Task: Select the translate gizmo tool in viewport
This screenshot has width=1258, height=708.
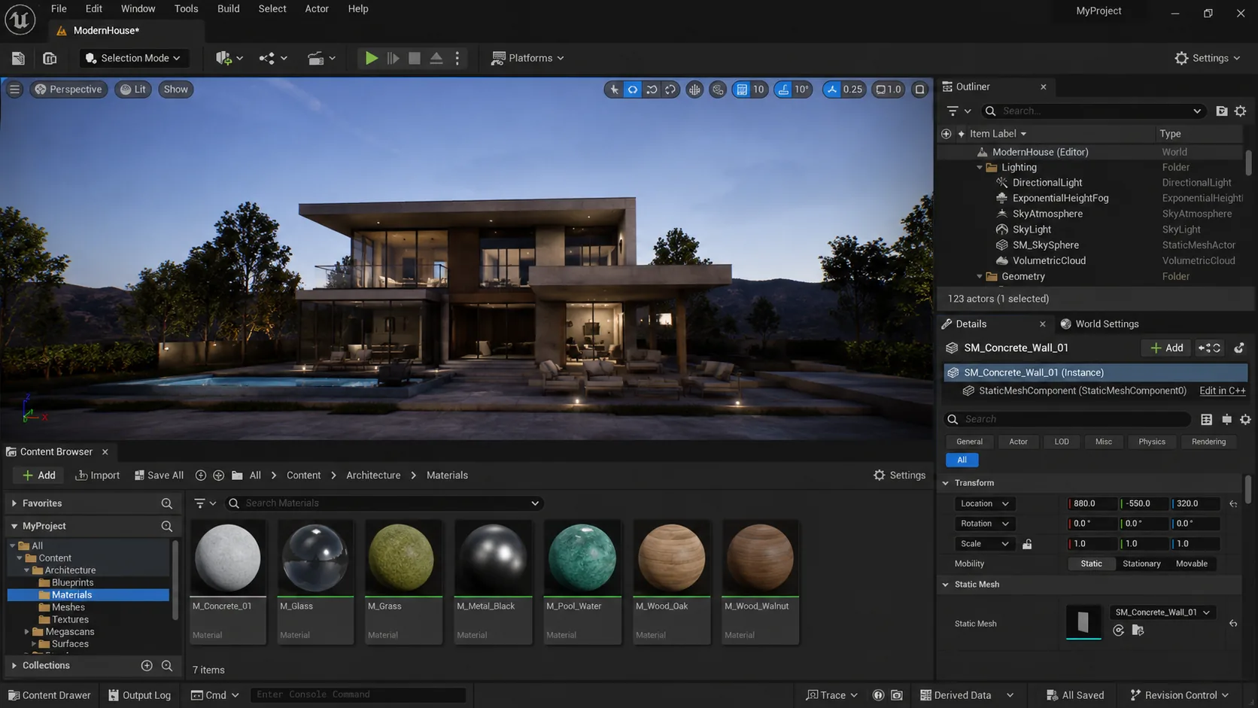Action: pyautogui.click(x=633, y=90)
